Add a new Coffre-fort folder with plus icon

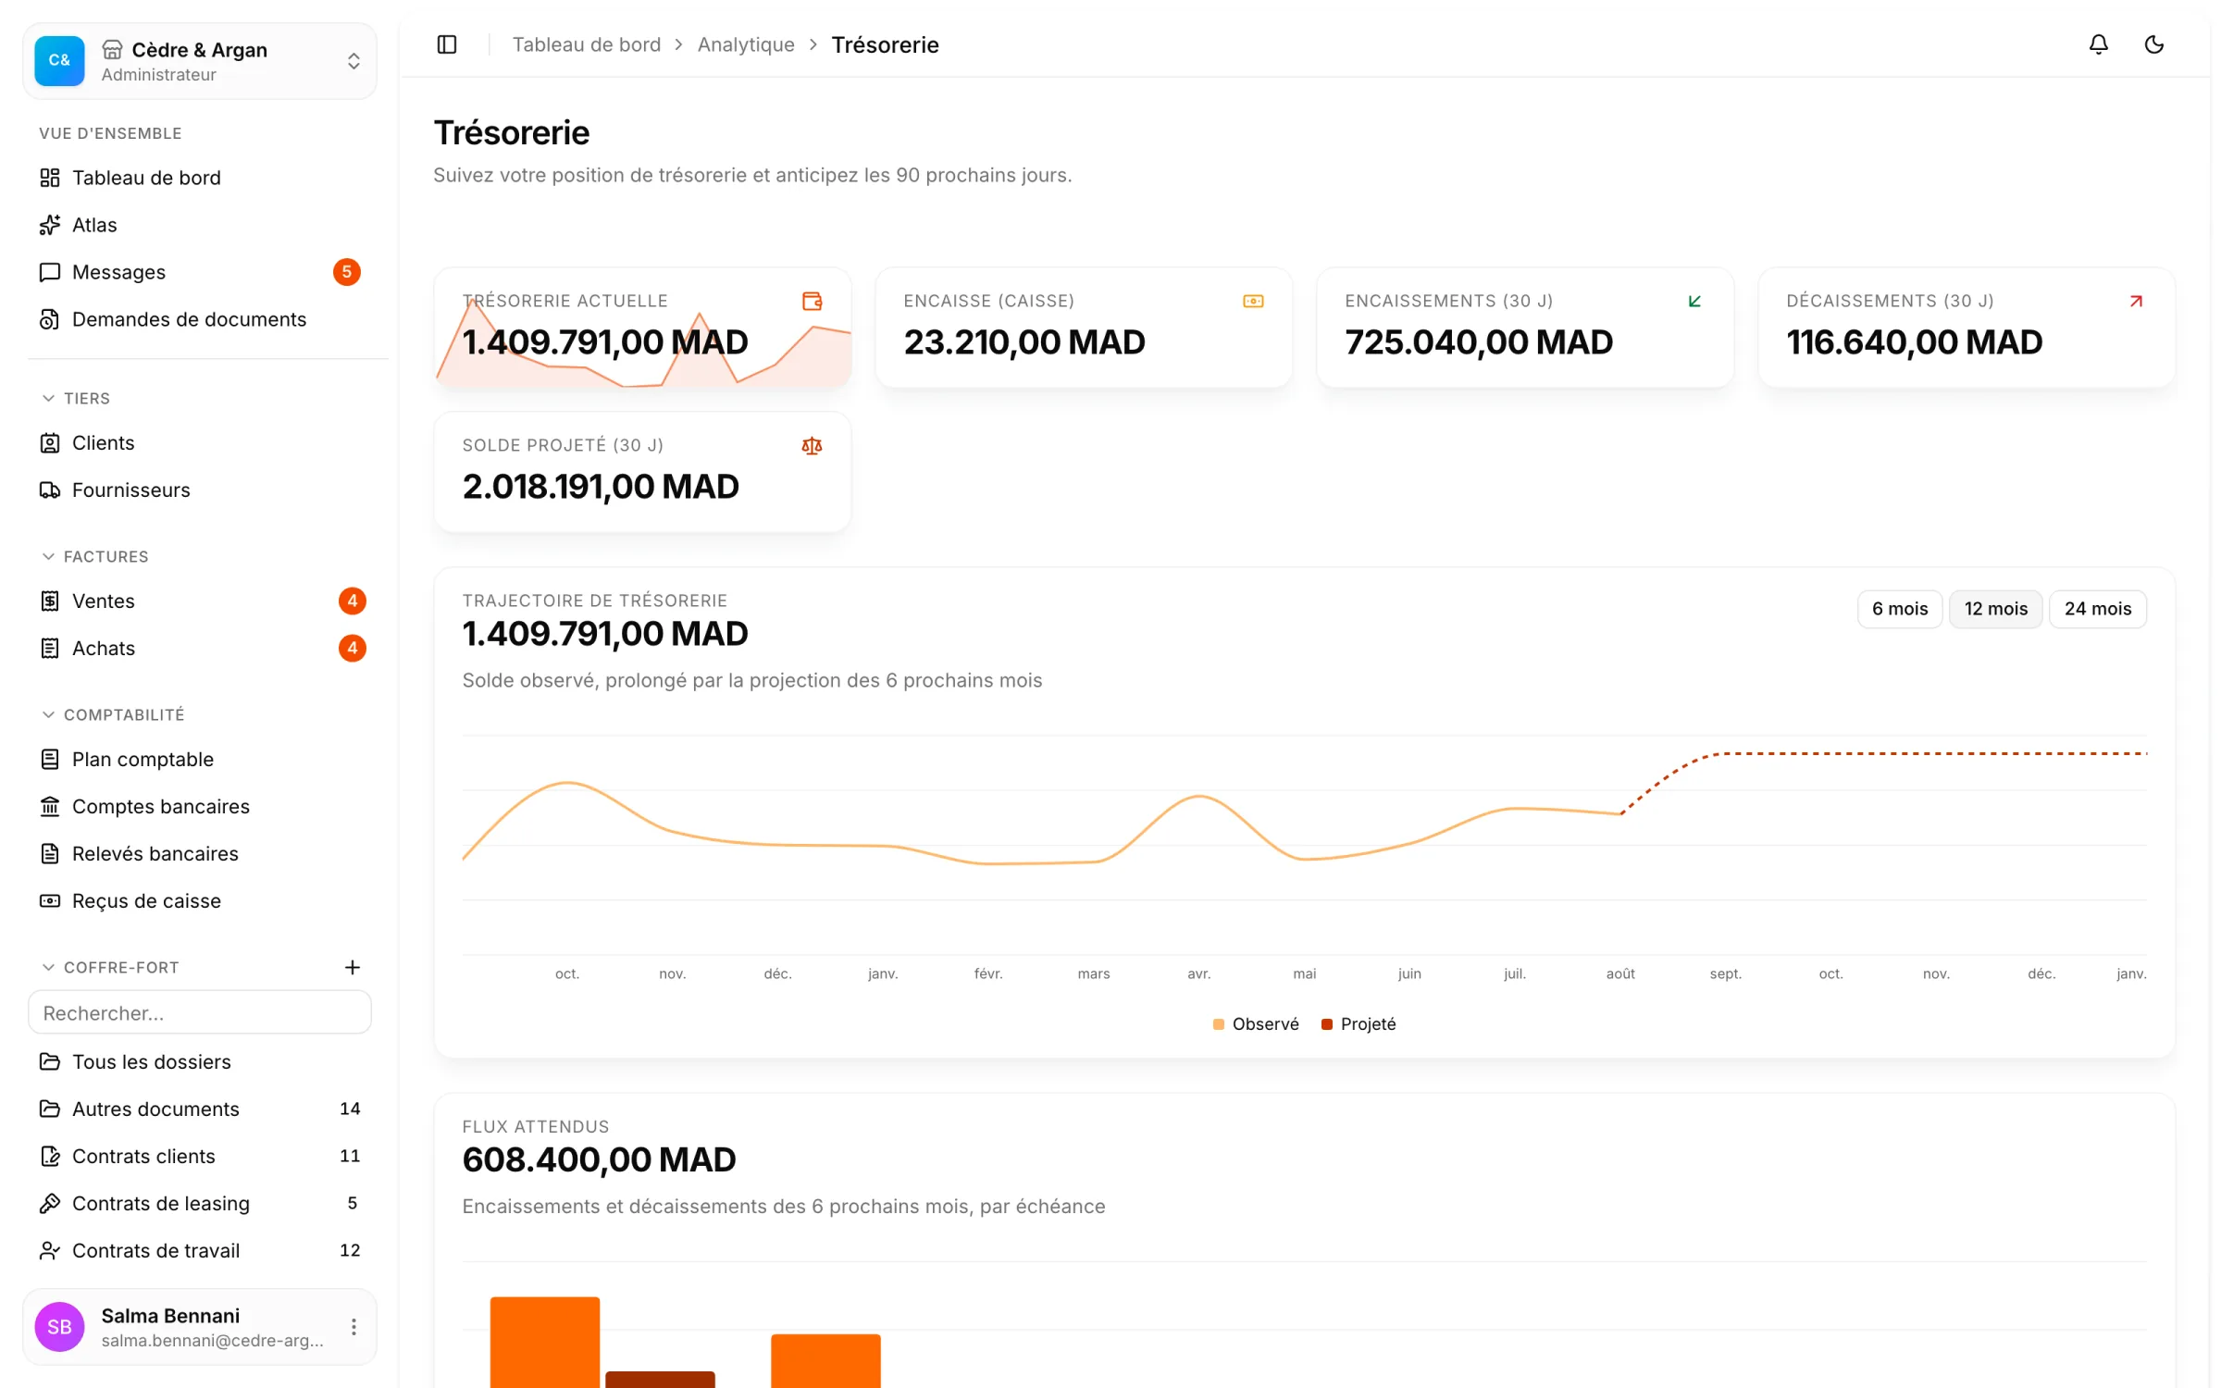coord(353,967)
